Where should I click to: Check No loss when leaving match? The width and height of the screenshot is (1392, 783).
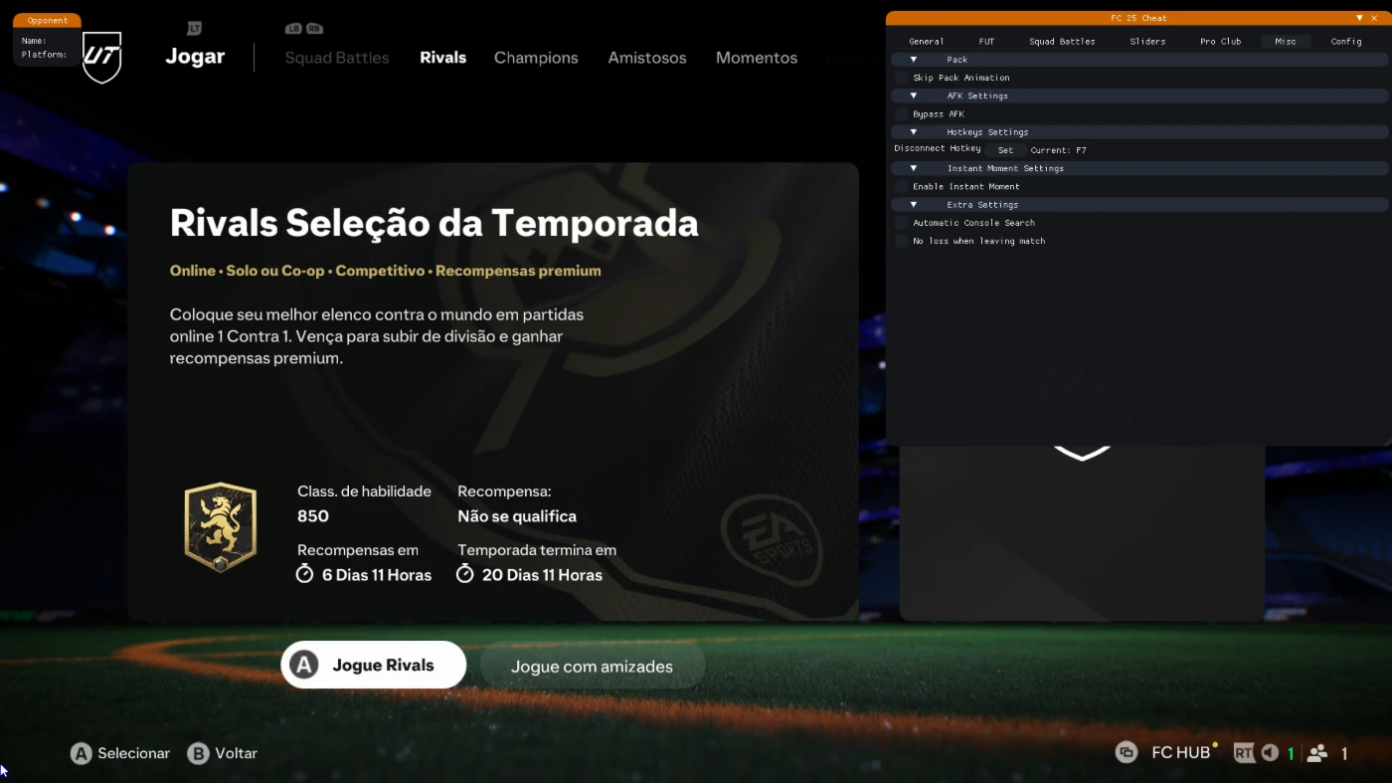902,241
